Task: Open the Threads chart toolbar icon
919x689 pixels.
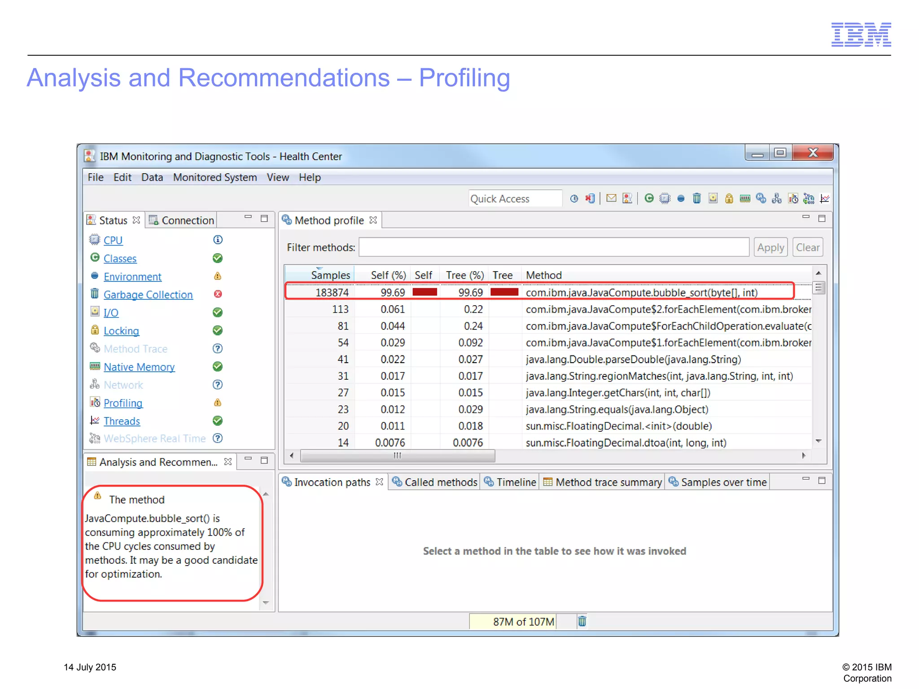Action: [x=825, y=198]
